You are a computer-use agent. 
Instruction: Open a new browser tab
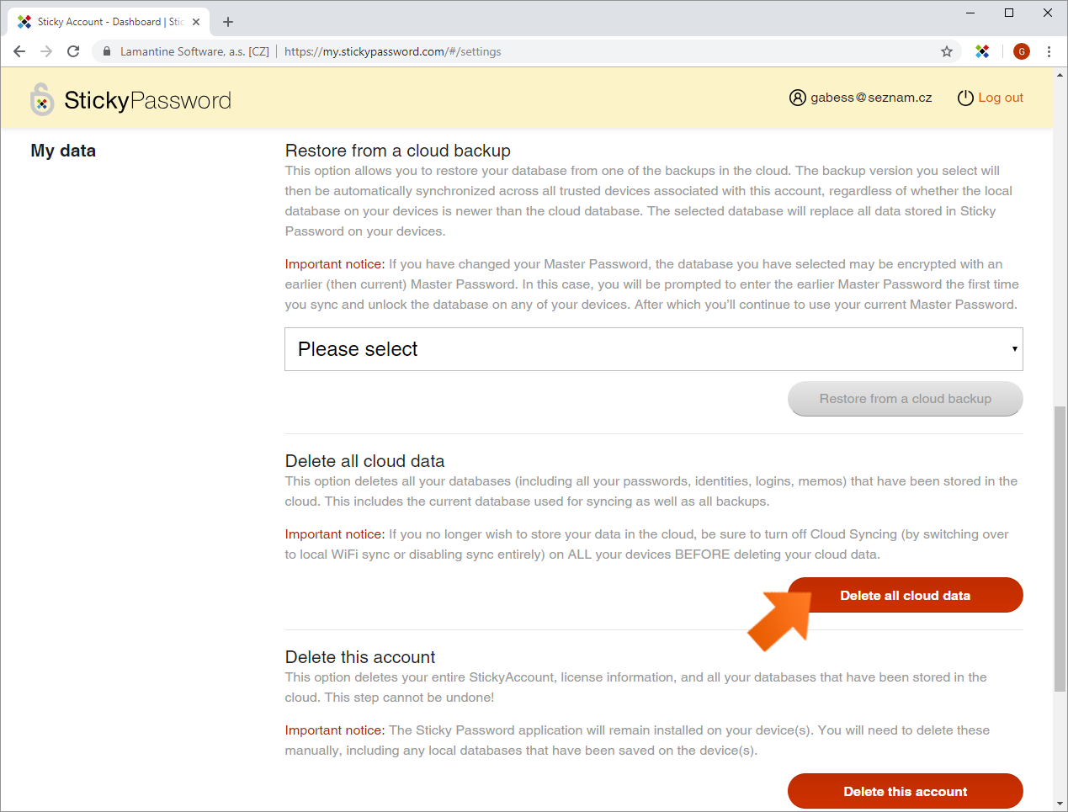[x=228, y=22]
